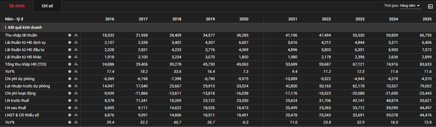
Task: Show chart for Tổng thu nhập HĐ (TOI)
Action: 76,64
